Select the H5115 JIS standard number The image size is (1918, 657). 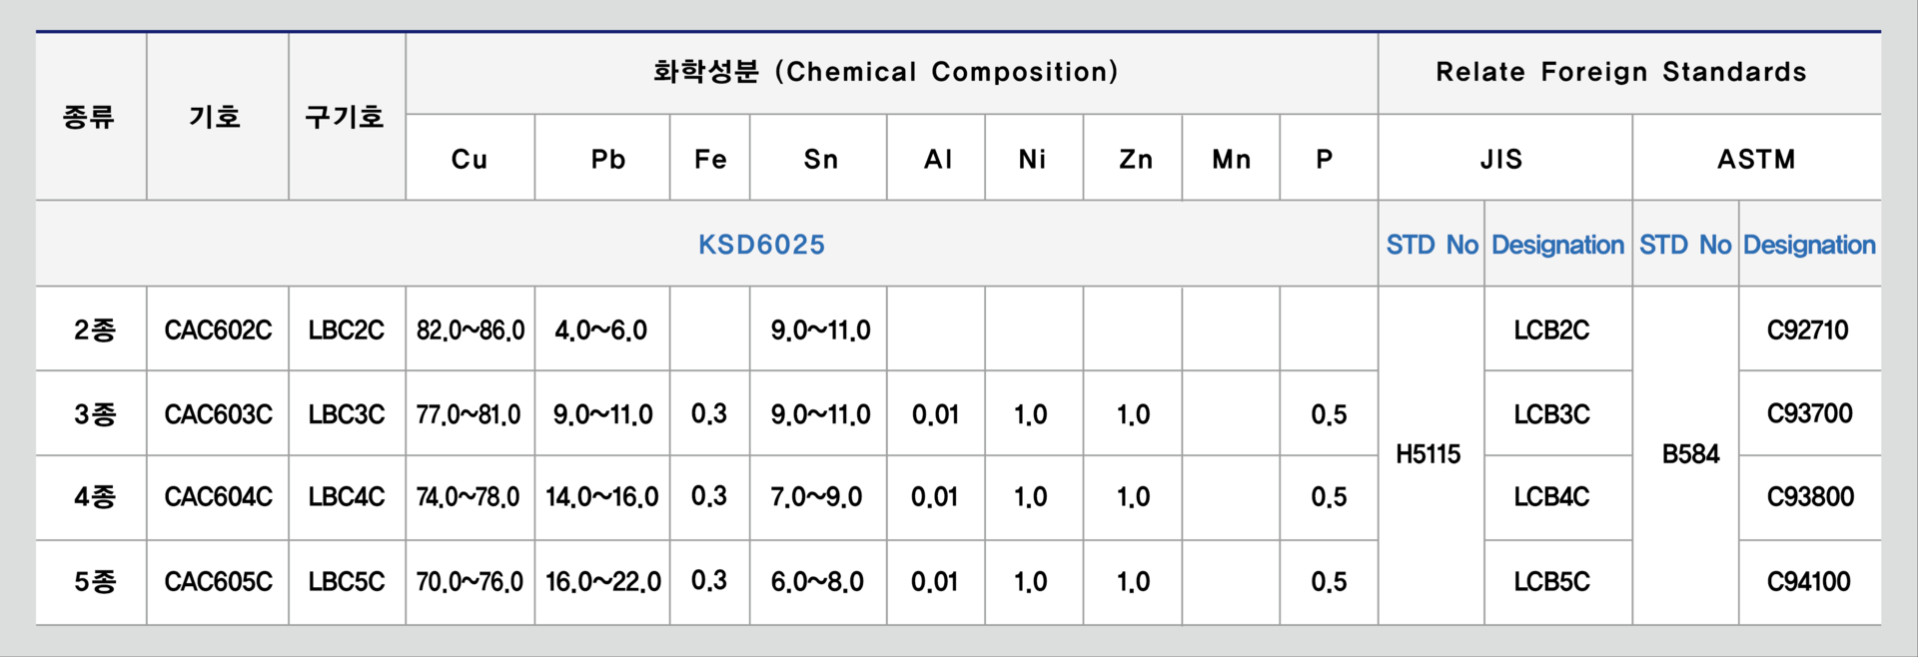point(1428,454)
